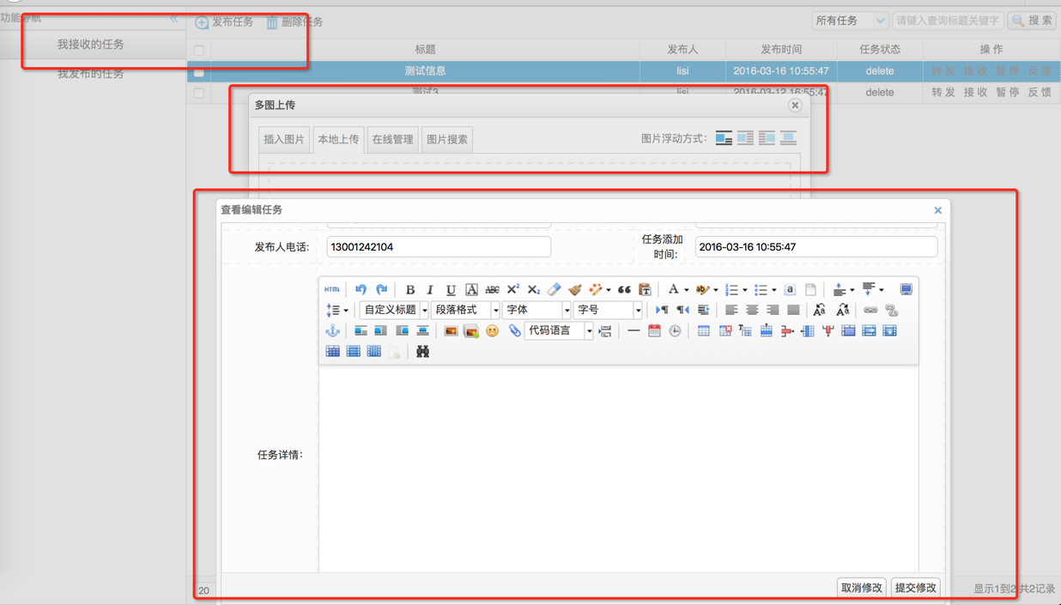
Task: Select first image float mode option
Action: 724,138
